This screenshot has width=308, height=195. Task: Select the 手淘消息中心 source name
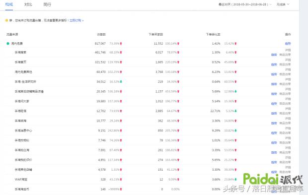click(23, 130)
